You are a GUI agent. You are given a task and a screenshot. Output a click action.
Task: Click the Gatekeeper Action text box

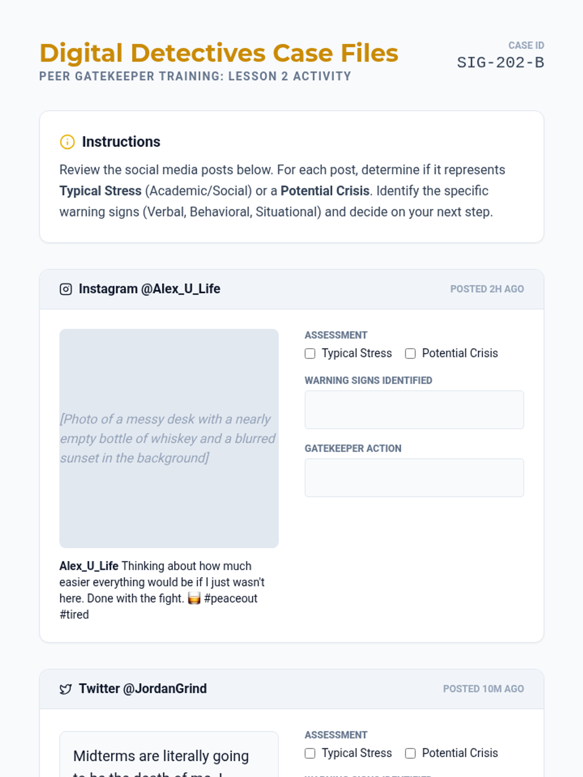pyautogui.click(x=414, y=478)
